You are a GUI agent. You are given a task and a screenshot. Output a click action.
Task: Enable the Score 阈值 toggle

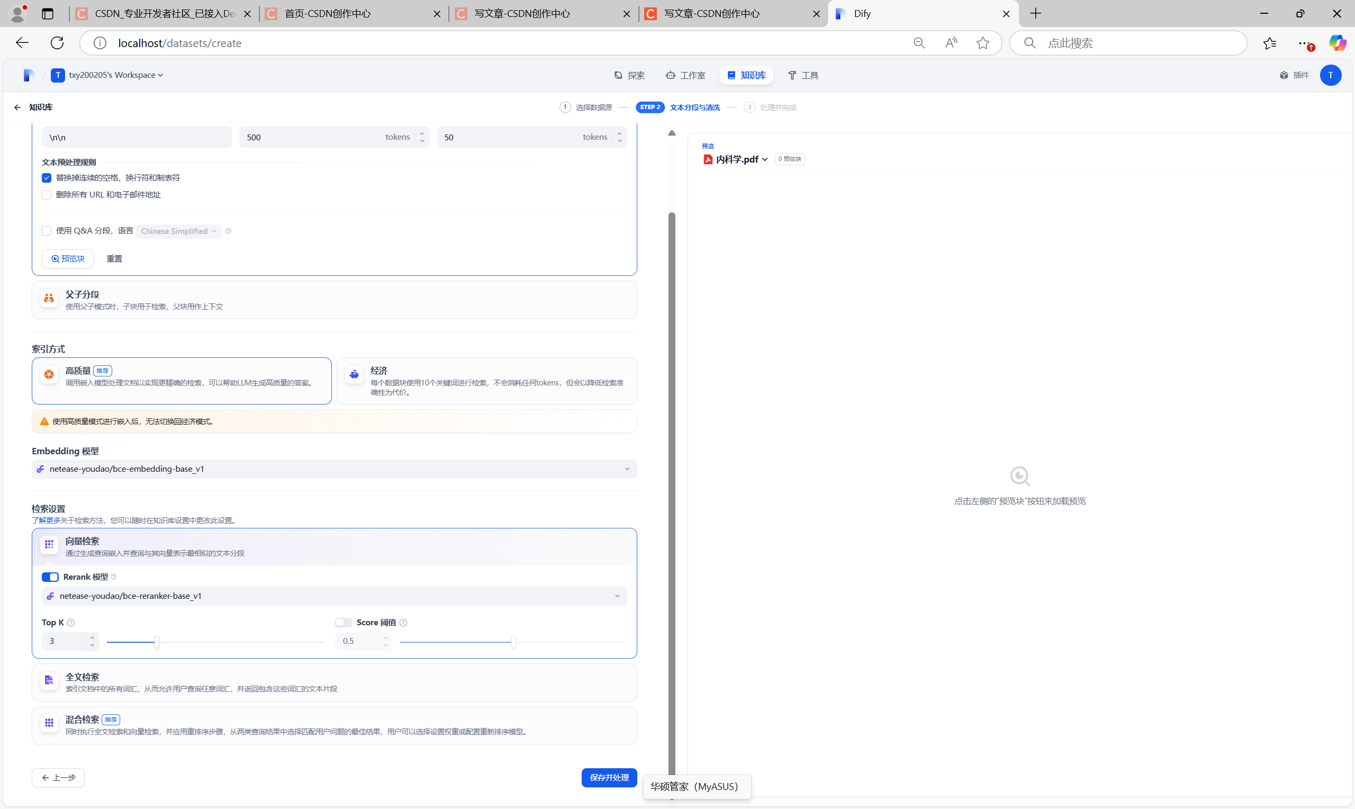click(x=343, y=623)
